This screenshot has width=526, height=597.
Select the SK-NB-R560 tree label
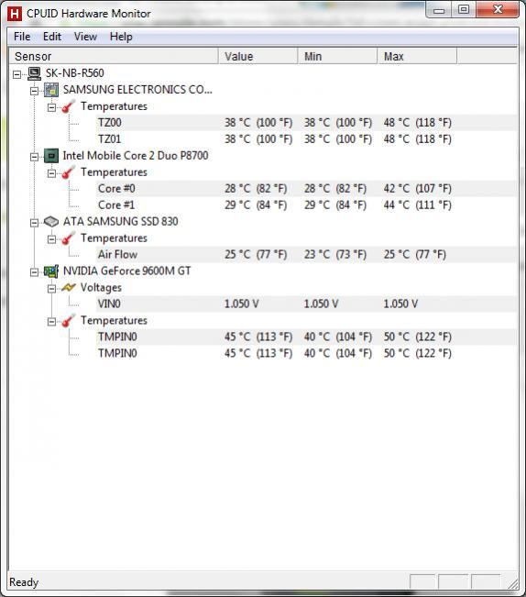(x=74, y=73)
